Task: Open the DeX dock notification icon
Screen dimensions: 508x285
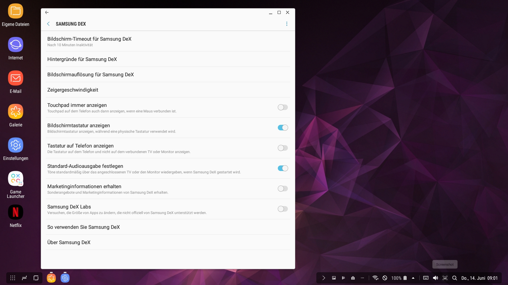Action: 353,278
